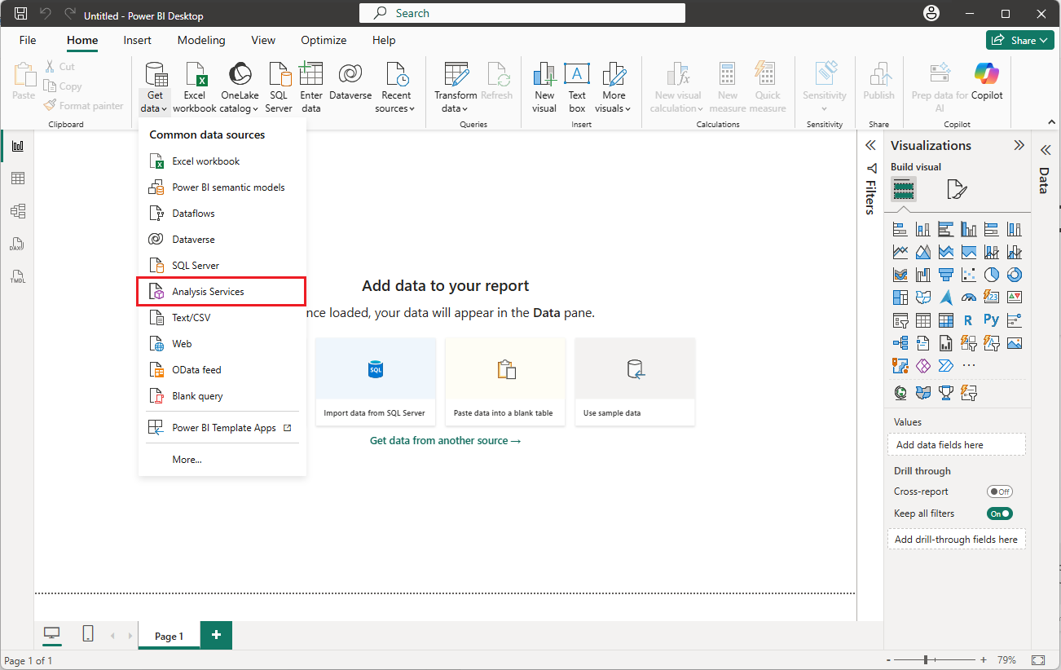The image size is (1061, 670).
Task: Click the user account icon
Action: [931, 14]
